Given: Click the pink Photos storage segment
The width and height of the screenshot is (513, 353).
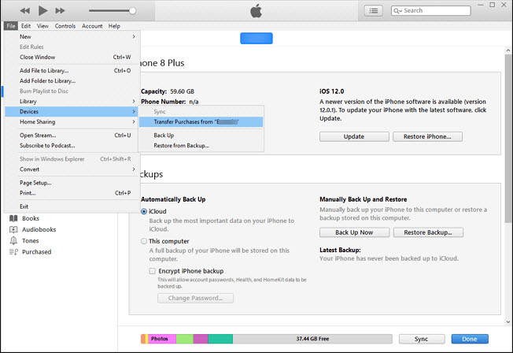Looking at the screenshot, I should (162, 339).
